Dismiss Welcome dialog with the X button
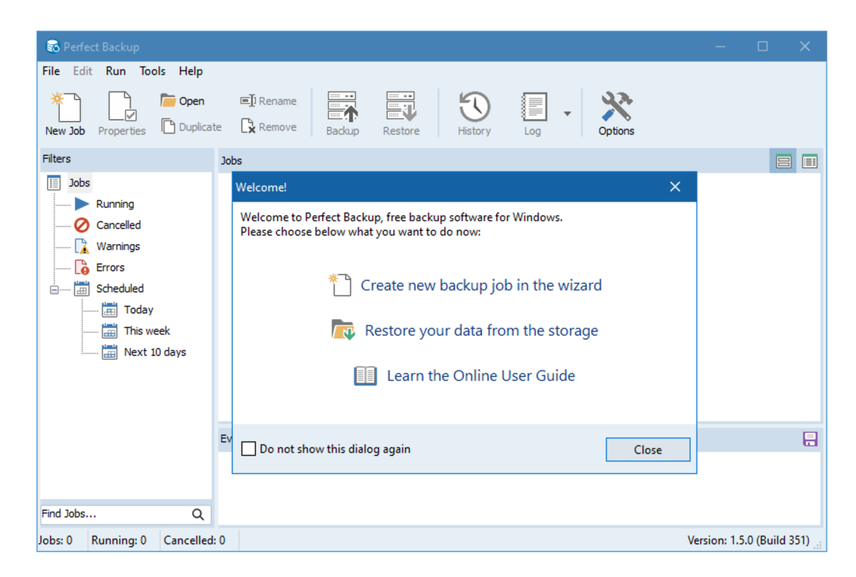The width and height of the screenshot is (856, 577). click(x=675, y=187)
